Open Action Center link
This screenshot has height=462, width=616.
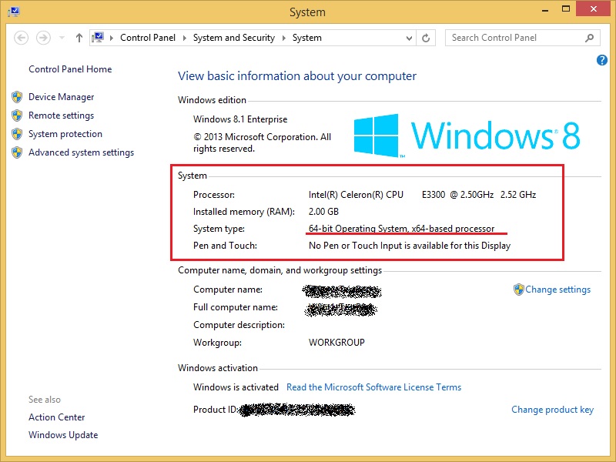coord(56,417)
